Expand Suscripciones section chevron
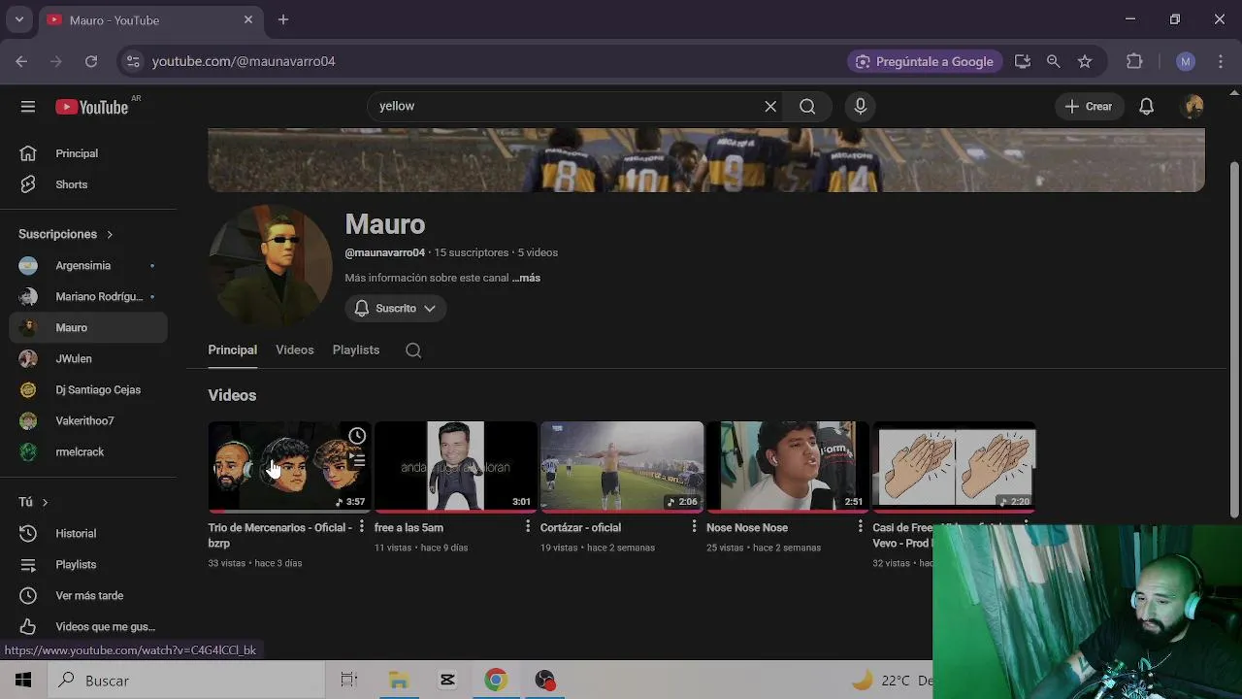 click(x=110, y=234)
